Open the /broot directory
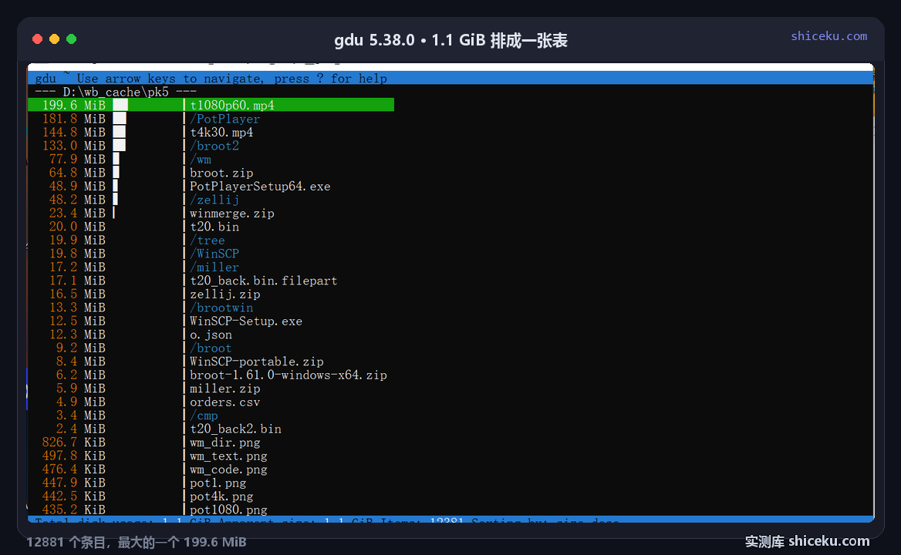This screenshot has height=555, width=901. pyautogui.click(x=211, y=348)
